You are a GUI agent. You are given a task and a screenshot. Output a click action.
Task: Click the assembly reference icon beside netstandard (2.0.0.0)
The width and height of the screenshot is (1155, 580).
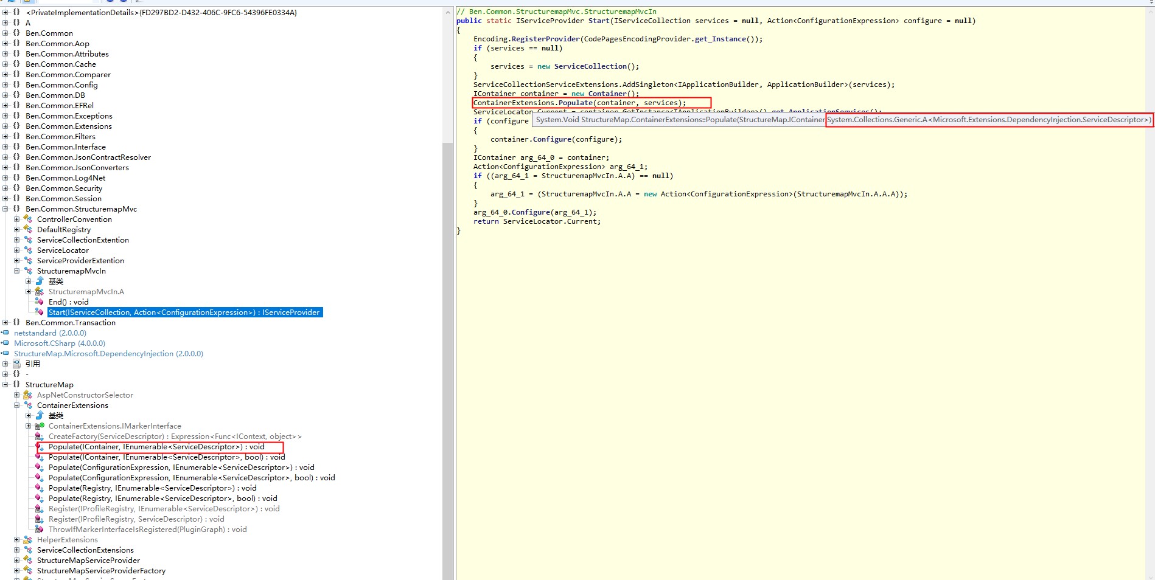pyautogui.click(x=5, y=333)
